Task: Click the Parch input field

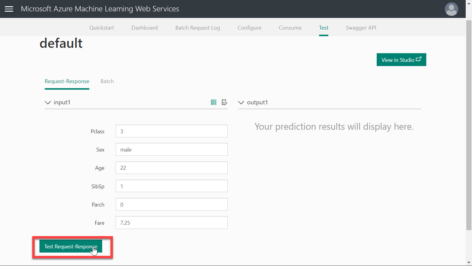Action: (x=171, y=204)
